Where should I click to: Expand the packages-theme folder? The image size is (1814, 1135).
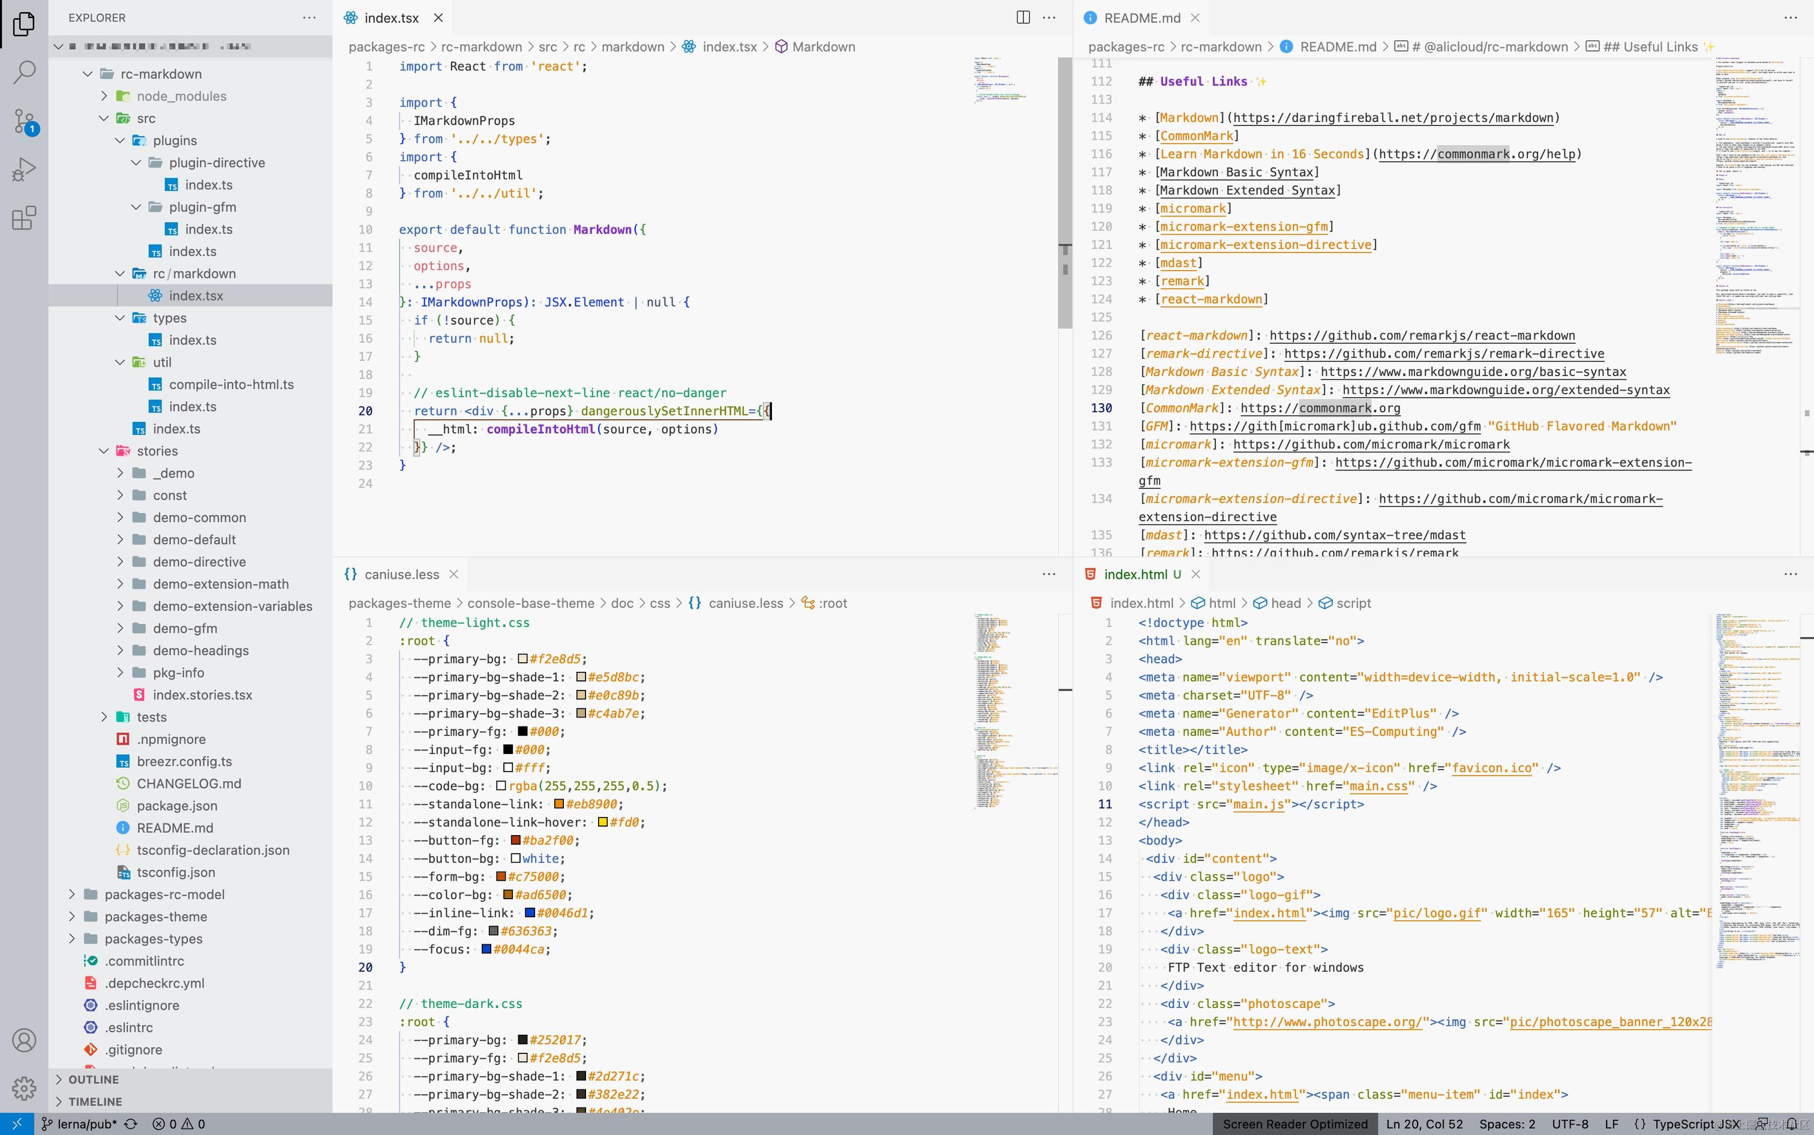[155, 917]
